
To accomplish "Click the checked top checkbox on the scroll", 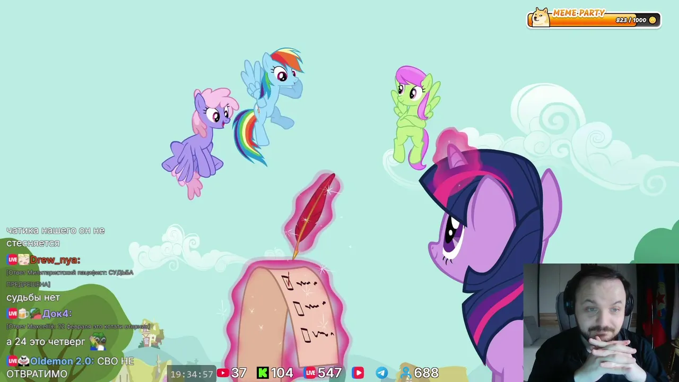I will click(288, 282).
